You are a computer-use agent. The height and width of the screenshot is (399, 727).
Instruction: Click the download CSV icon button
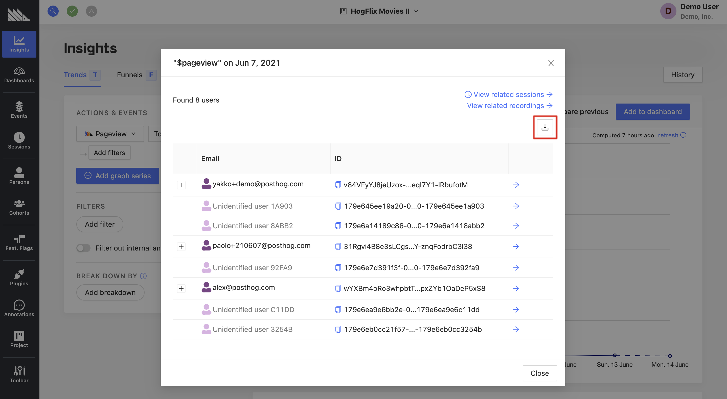coord(545,127)
